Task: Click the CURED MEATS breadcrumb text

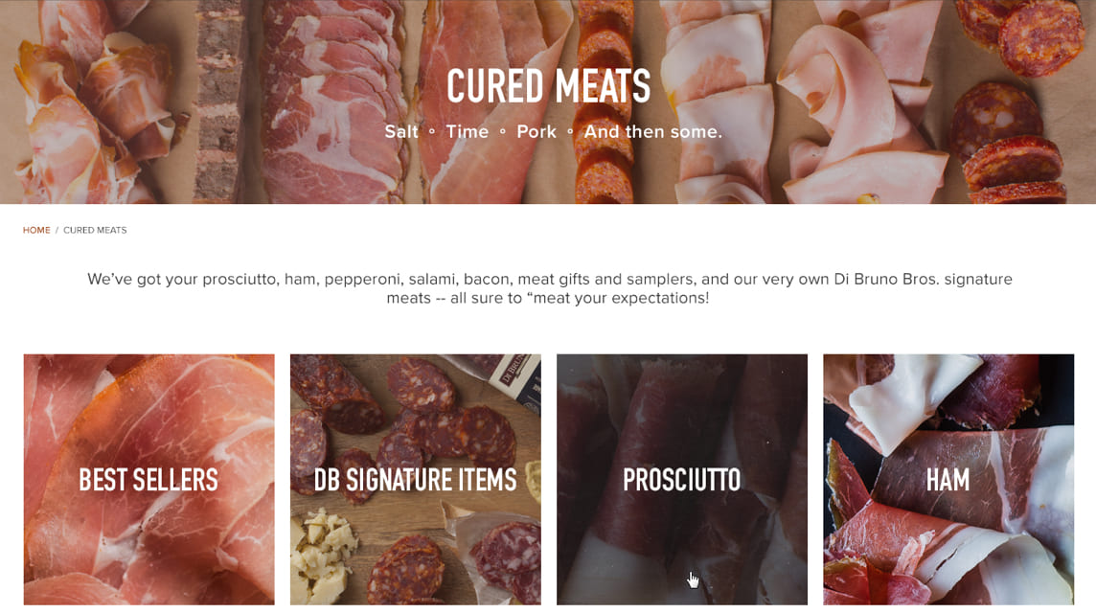Action: point(95,230)
